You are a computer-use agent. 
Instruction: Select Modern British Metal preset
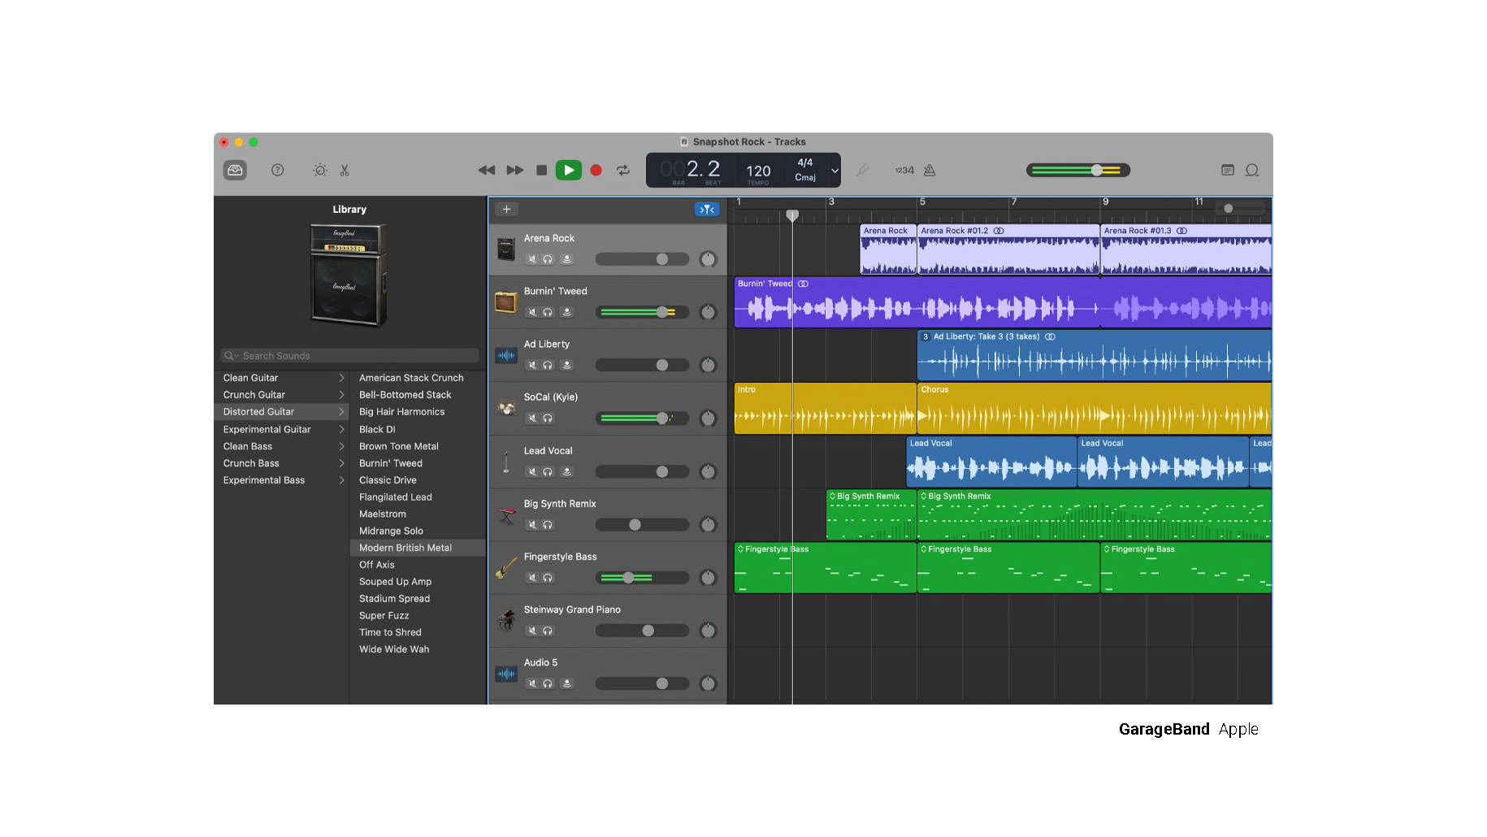(405, 548)
